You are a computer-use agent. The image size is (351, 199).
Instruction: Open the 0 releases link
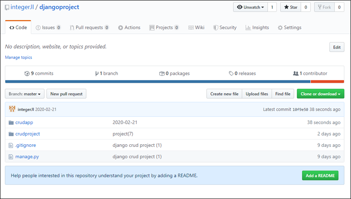(242, 74)
